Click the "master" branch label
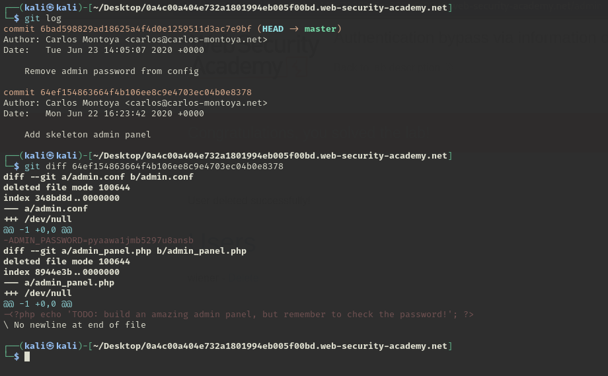The width and height of the screenshot is (608, 376). tap(321, 29)
